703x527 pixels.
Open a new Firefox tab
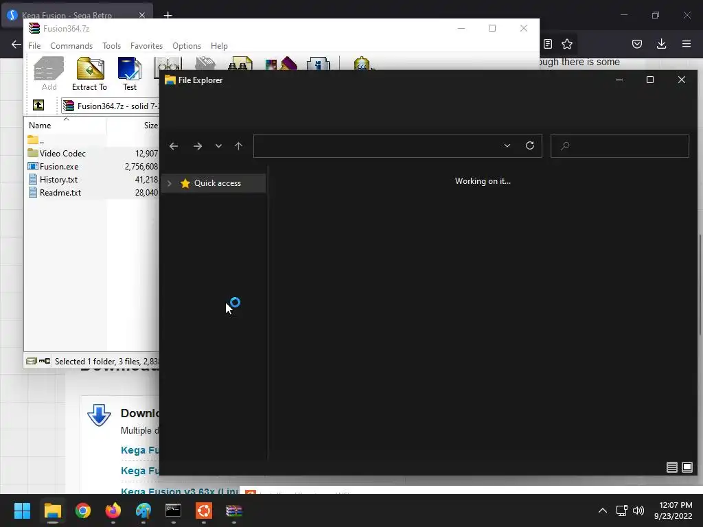click(168, 15)
